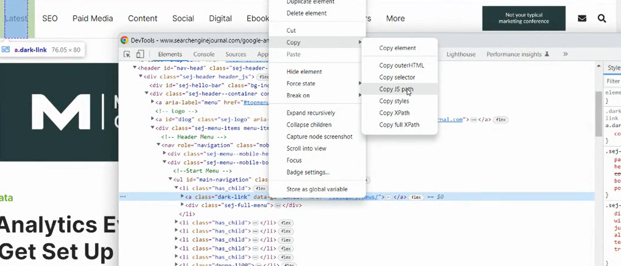The width and height of the screenshot is (621, 266).
Task: Switch to the Console tab
Action: pyautogui.click(x=204, y=54)
